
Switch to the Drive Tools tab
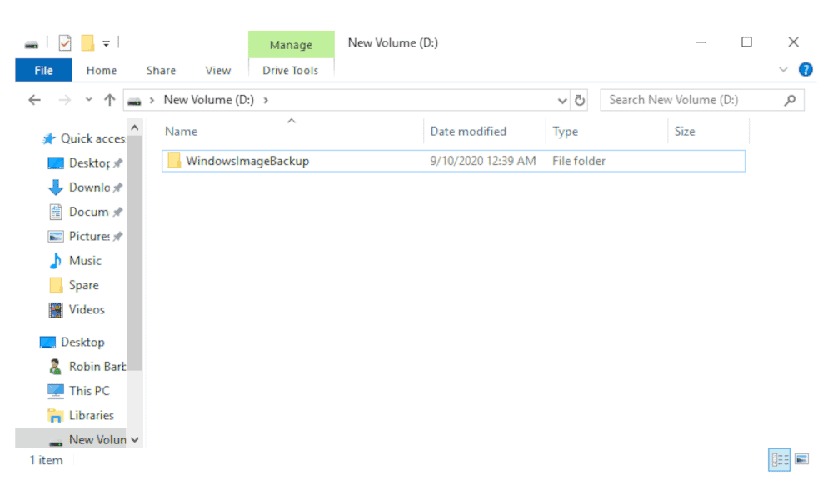[x=290, y=70]
